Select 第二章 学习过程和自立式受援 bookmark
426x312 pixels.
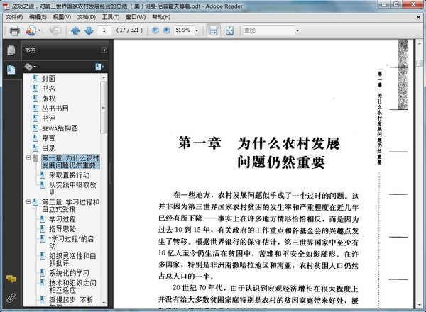pos(70,206)
